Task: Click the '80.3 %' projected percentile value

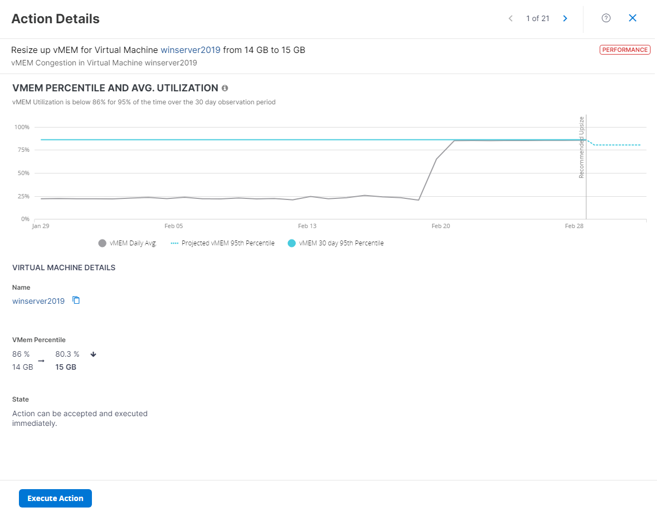Action: pyautogui.click(x=68, y=354)
